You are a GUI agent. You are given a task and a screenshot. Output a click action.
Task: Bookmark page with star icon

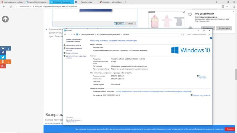click(227, 7)
